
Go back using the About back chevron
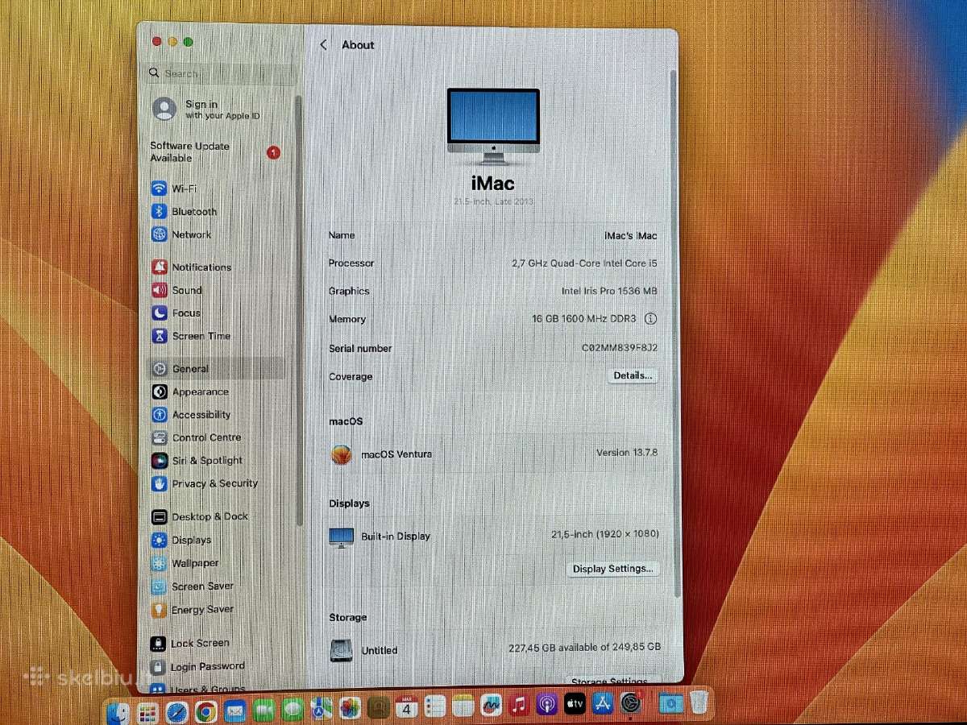323,45
